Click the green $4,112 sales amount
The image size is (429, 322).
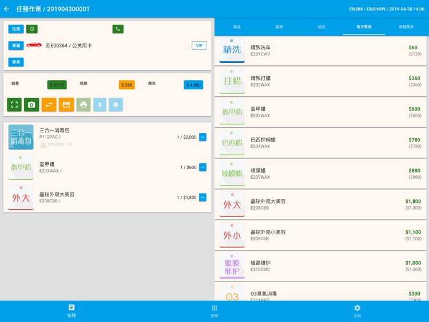tap(57, 85)
